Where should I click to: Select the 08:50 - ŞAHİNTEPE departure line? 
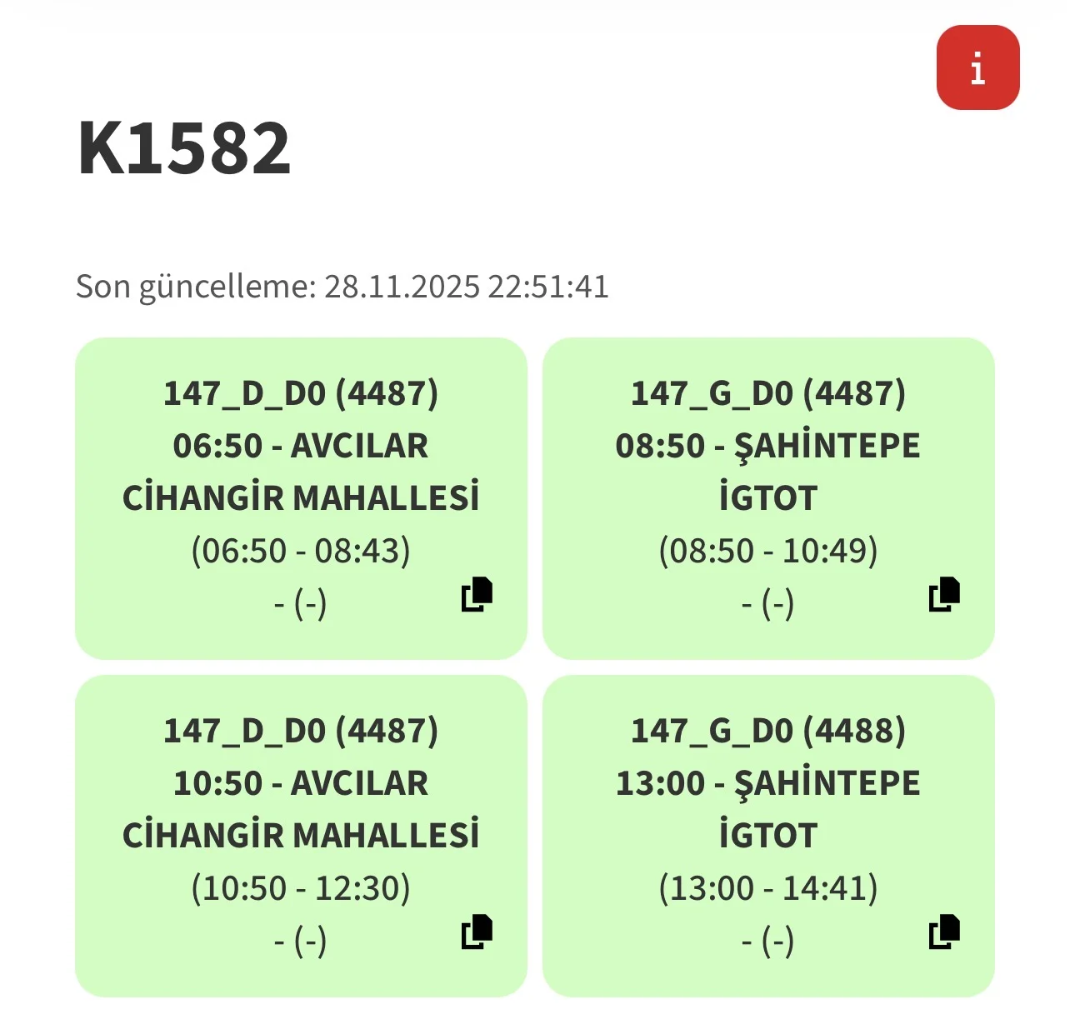767,446
